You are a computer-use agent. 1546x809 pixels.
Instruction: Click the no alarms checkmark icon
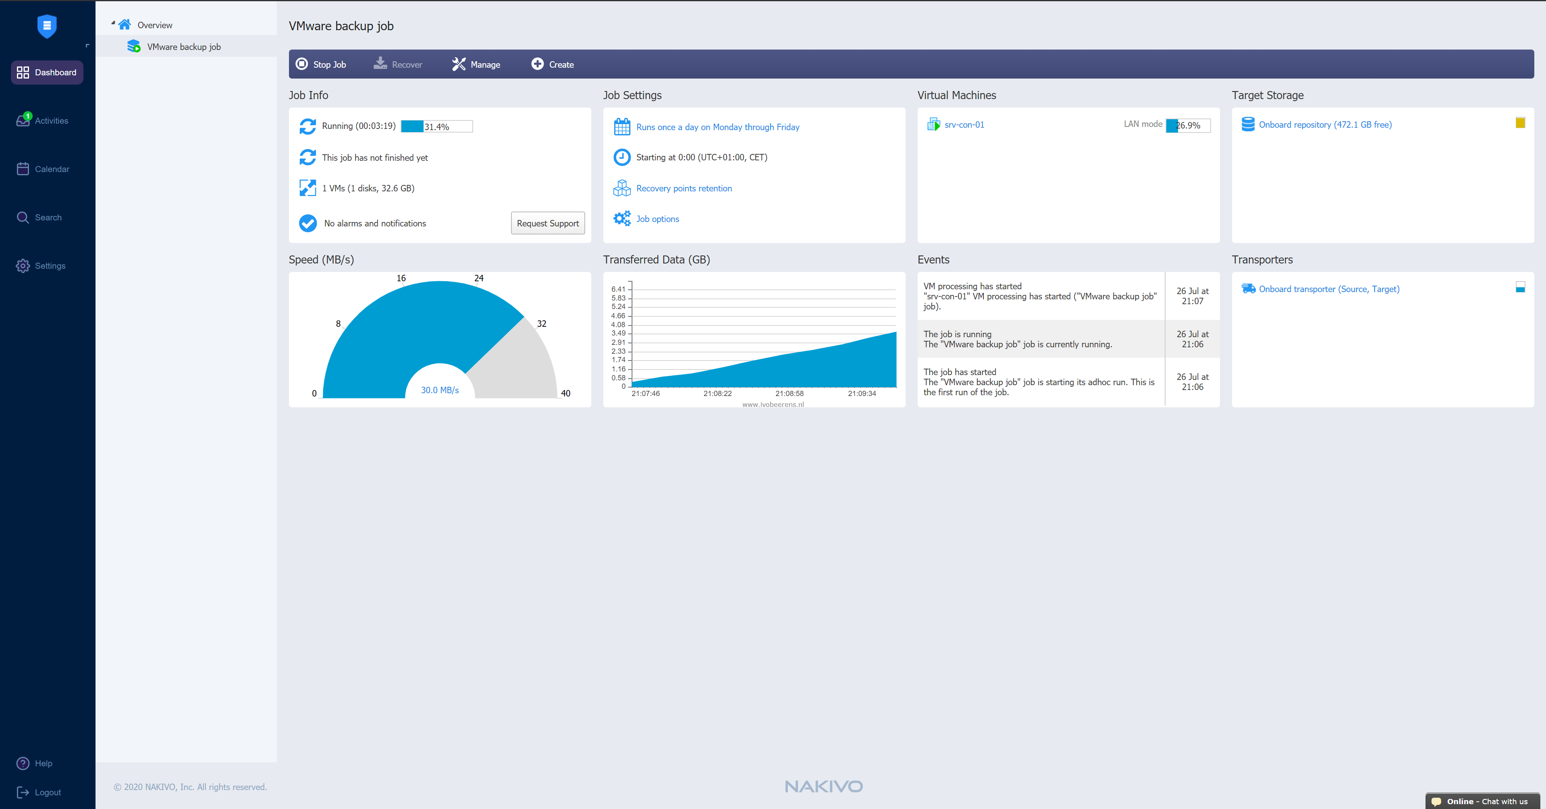(x=308, y=223)
